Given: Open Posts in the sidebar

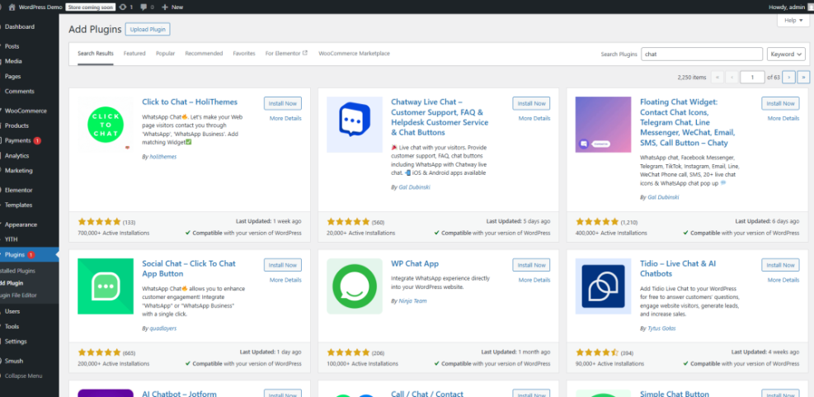Looking at the screenshot, I should point(12,46).
